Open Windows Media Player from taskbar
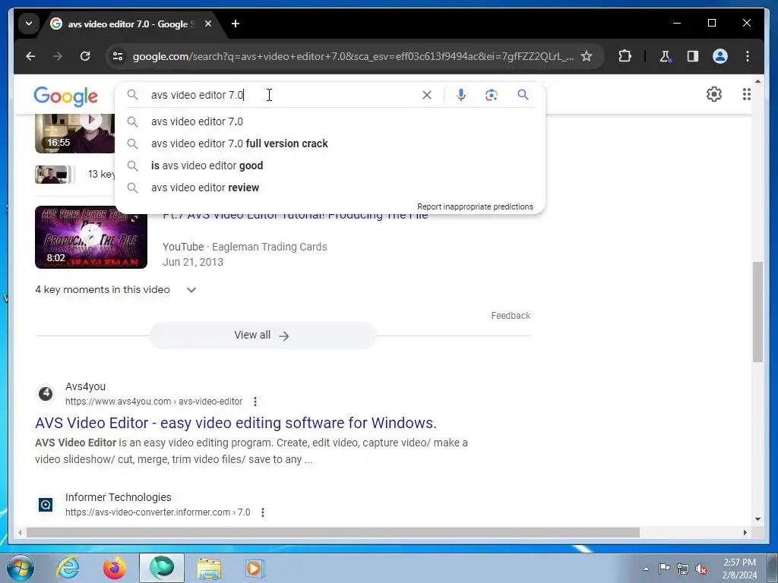778x583 pixels. [x=255, y=568]
